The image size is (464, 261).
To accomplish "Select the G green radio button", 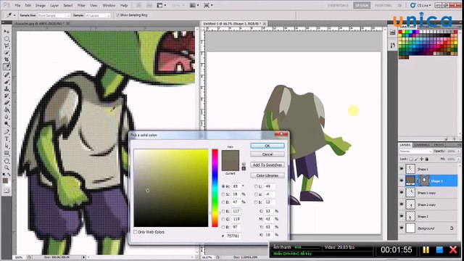I will coord(223,219).
